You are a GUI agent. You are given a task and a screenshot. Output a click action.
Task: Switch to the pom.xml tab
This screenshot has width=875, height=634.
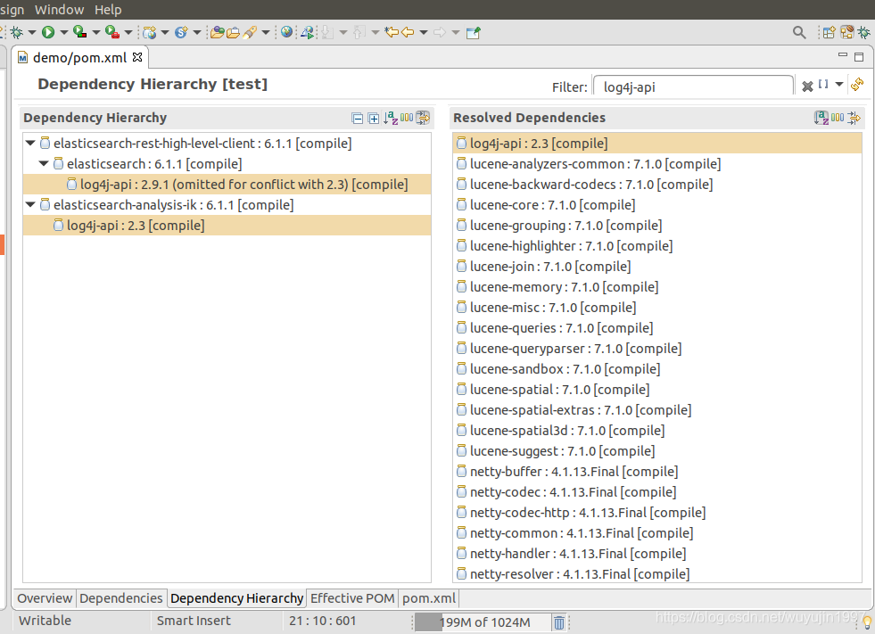tap(428, 598)
